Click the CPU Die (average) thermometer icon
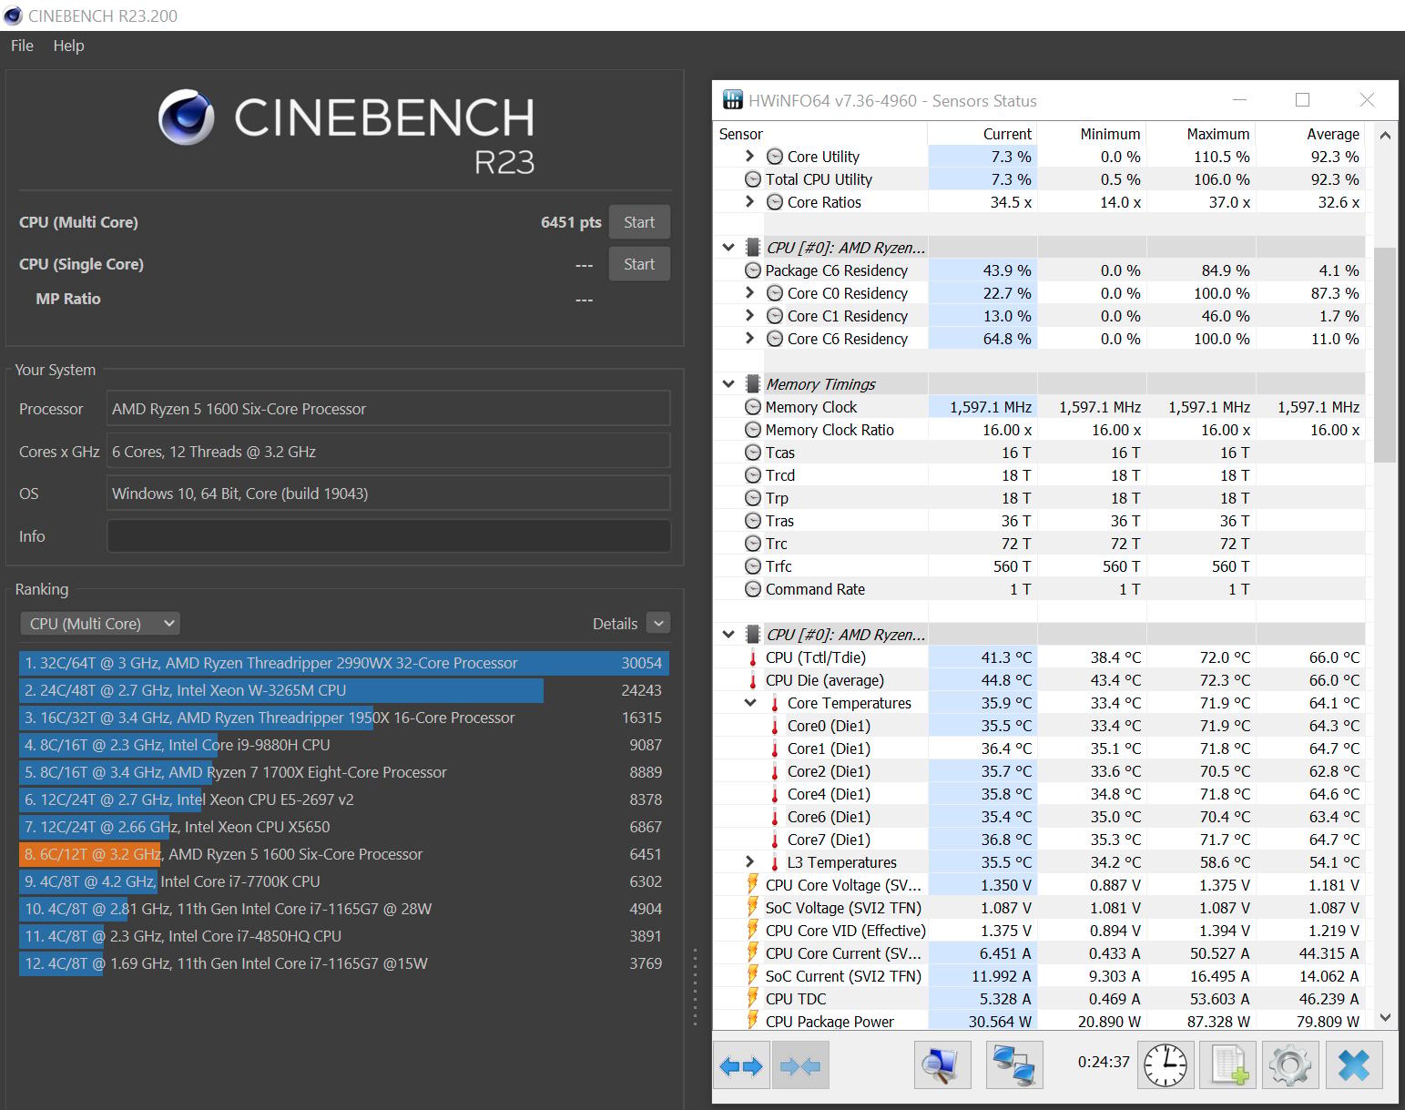Image resolution: width=1405 pixels, height=1110 pixels. pos(753,680)
